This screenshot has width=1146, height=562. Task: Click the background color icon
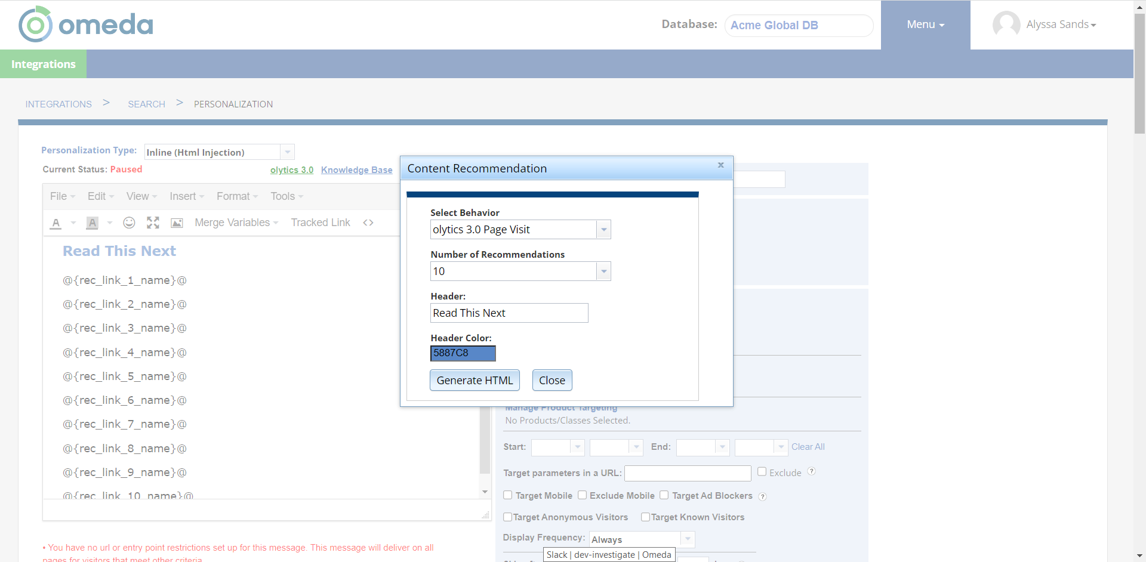[x=92, y=223]
